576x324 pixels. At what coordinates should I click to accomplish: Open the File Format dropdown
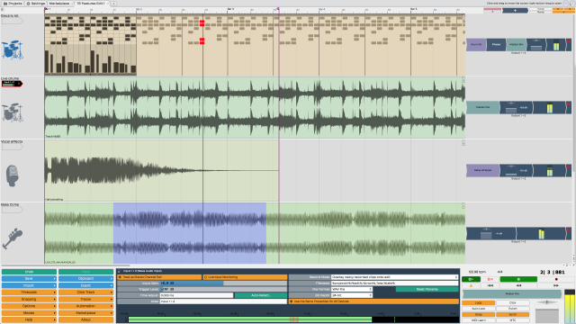click(352, 289)
